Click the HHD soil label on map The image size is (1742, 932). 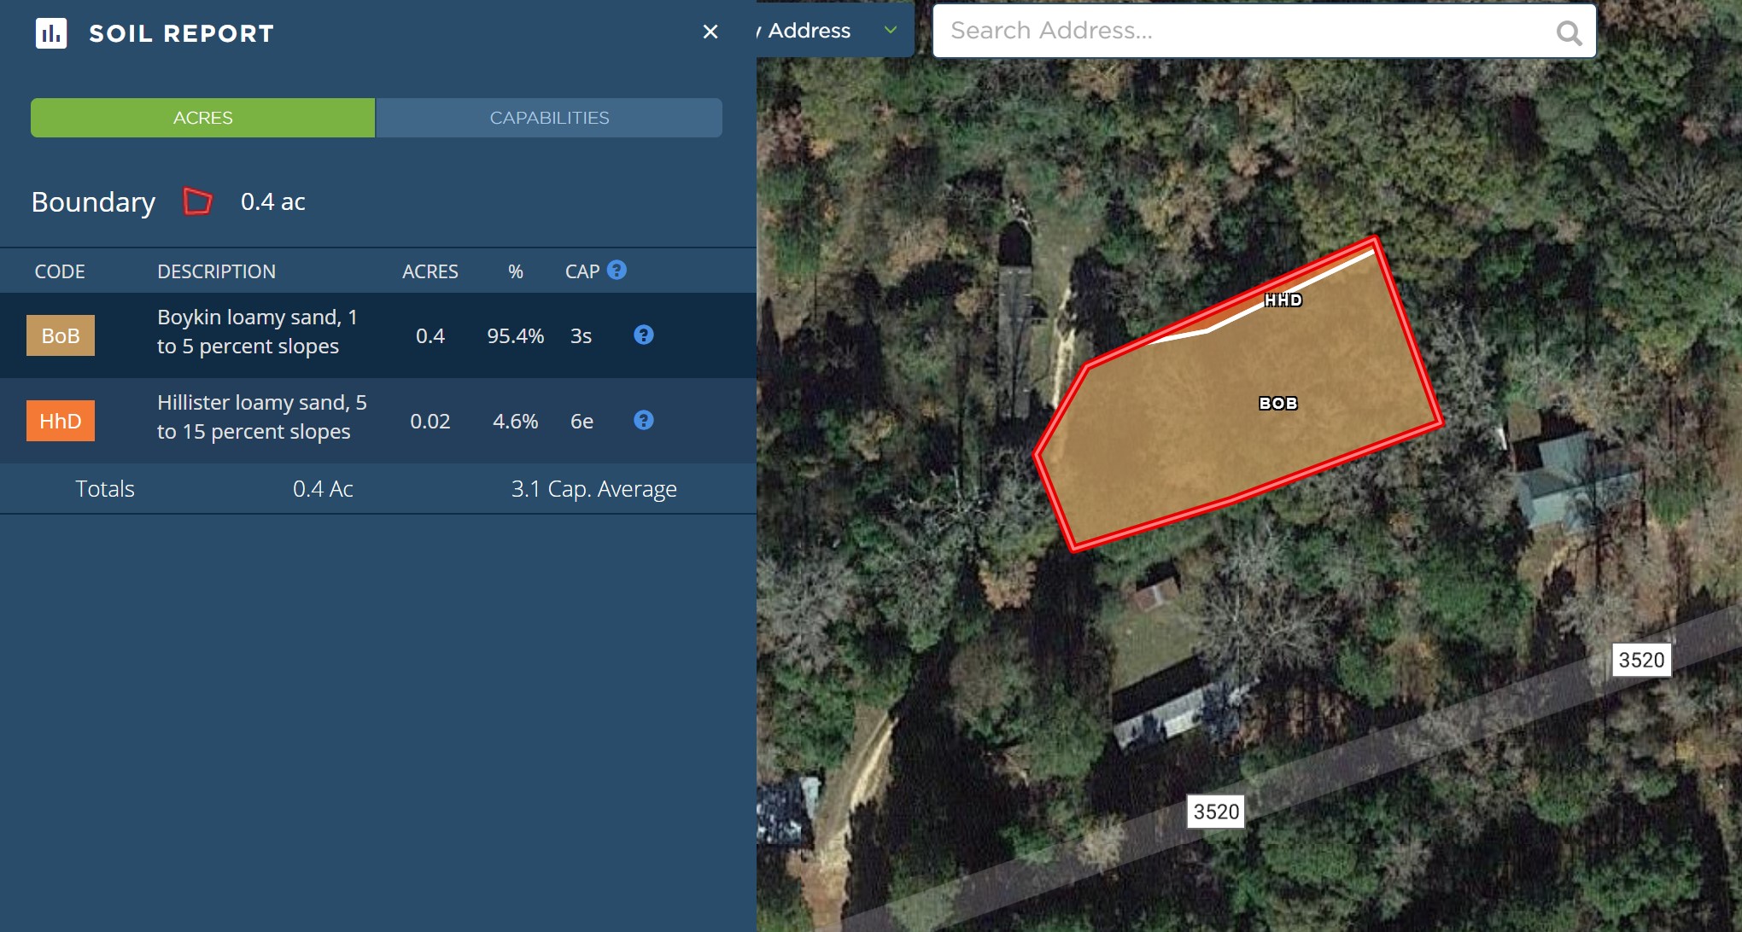coord(1283,300)
